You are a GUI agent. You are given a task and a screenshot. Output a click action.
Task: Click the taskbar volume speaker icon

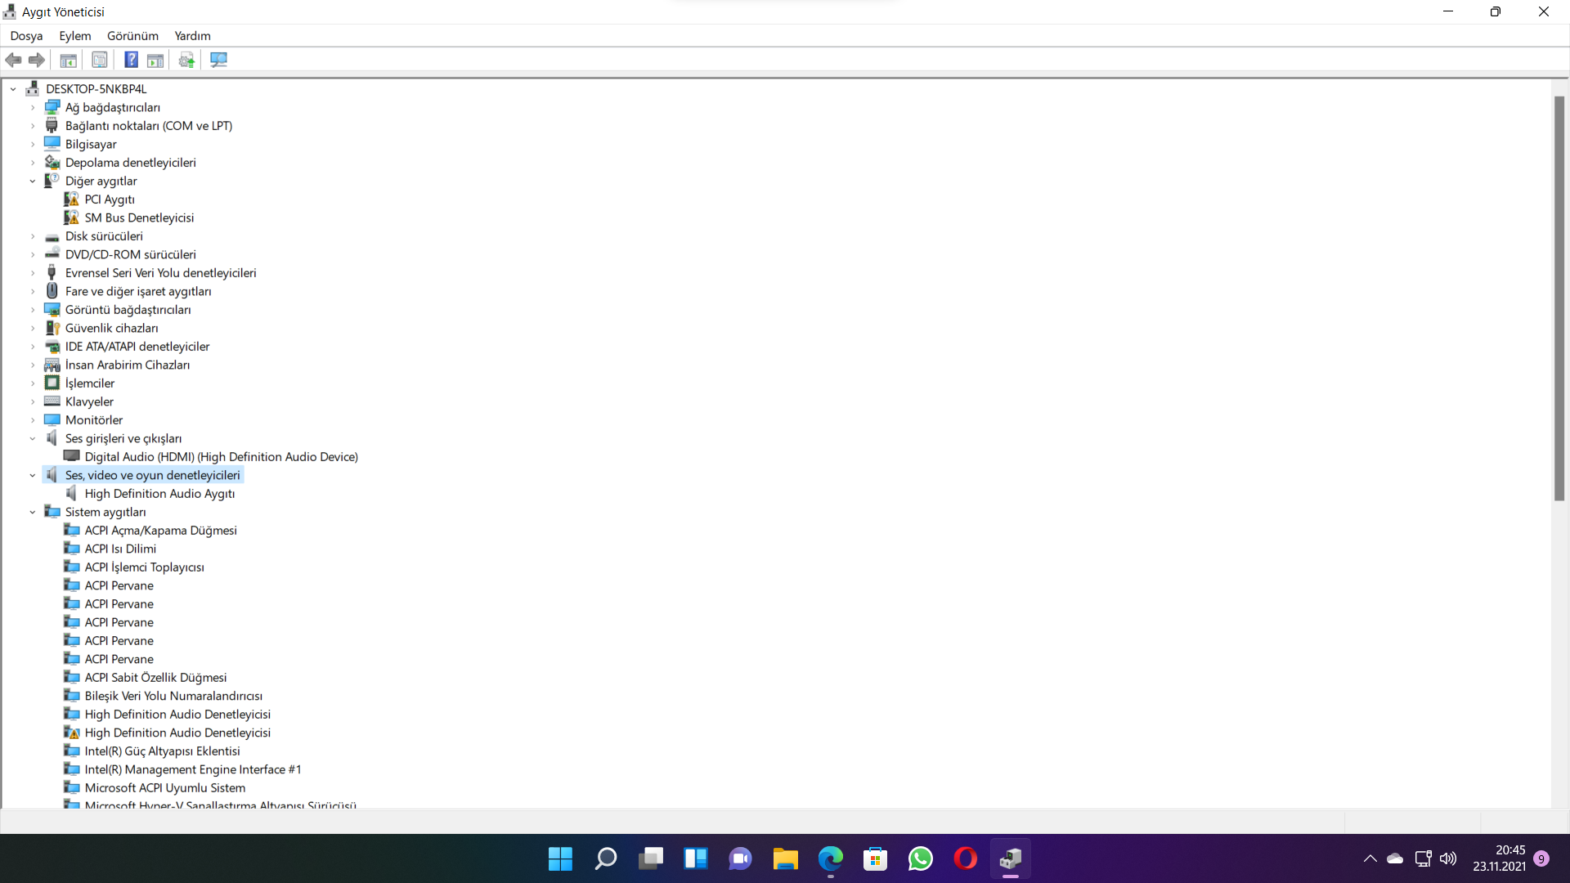[1448, 858]
